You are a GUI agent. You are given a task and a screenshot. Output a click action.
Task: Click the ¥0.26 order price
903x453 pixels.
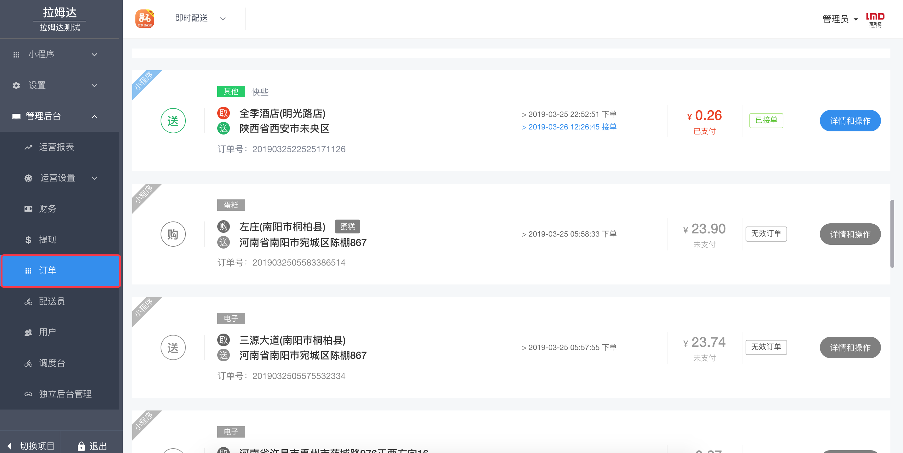(704, 115)
